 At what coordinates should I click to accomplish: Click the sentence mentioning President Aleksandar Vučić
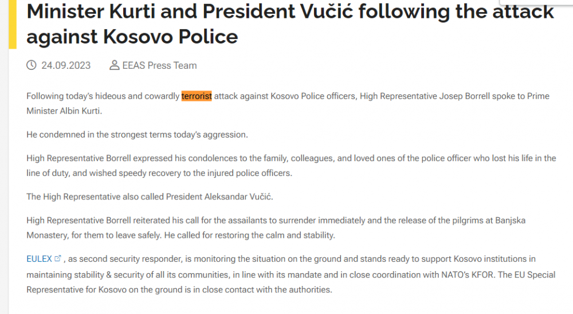pos(150,197)
